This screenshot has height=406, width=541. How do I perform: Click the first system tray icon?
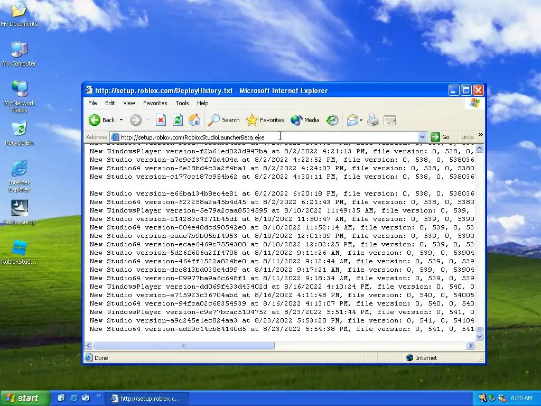[x=482, y=399]
